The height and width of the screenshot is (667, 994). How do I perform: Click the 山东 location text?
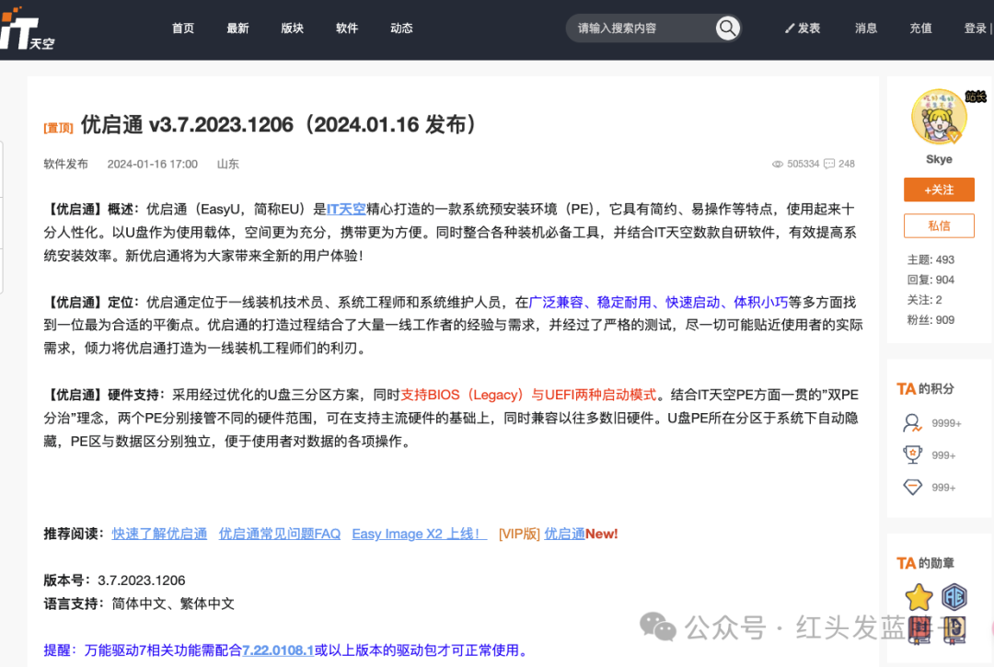227,164
